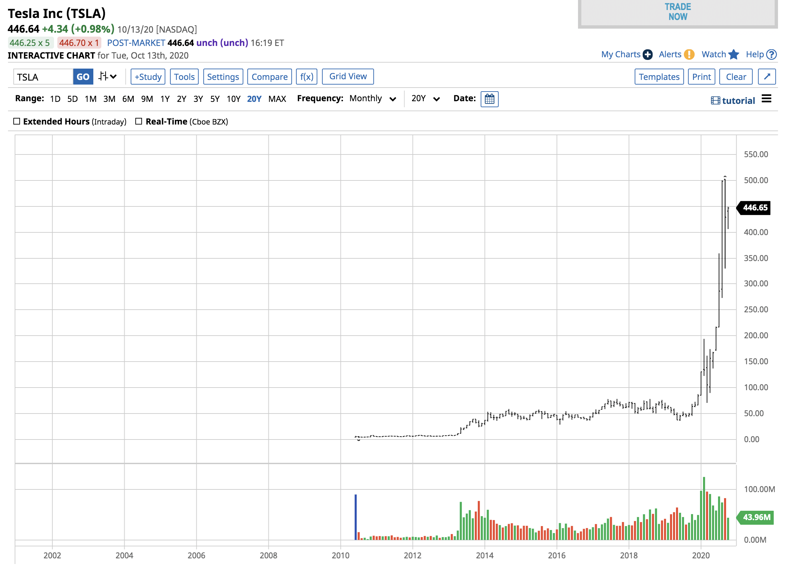Click the Watch link

[x=714, y=54]
